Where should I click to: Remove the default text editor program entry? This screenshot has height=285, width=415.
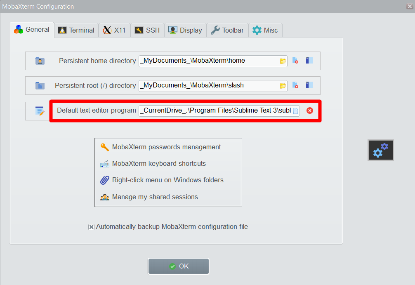(310, 110)
